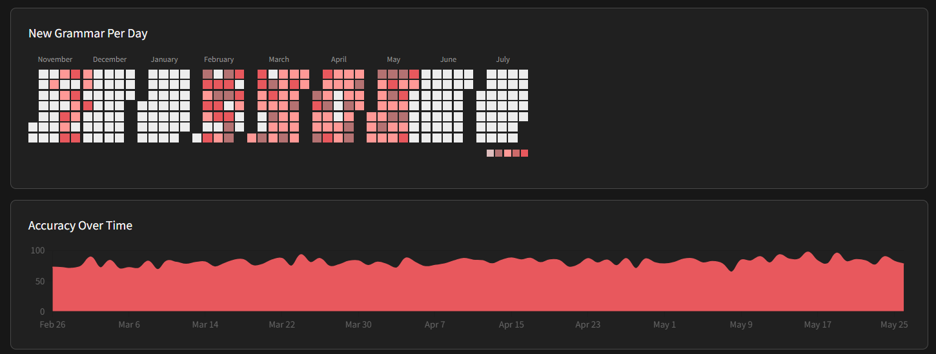Select the June month label
Image resolution: width=936 pixels, height=354 pixels.
[448, 59]
